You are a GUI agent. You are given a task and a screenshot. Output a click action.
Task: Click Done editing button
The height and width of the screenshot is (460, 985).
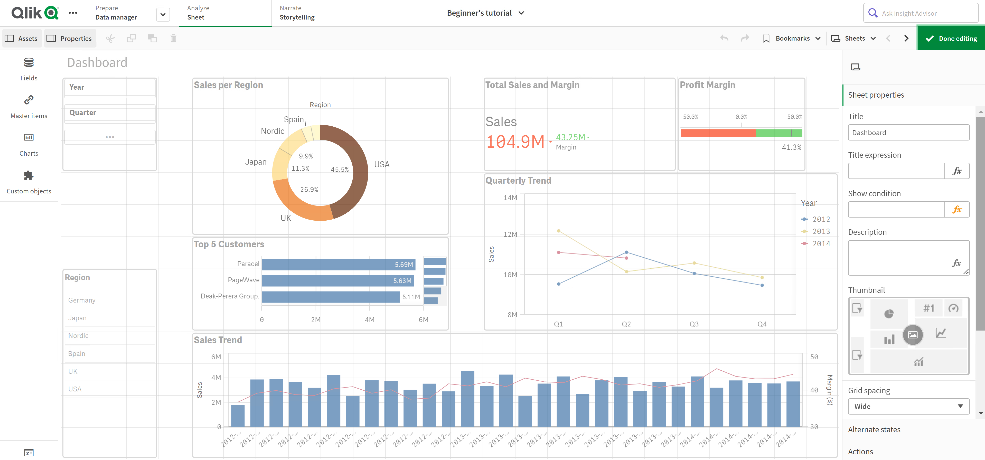tap(950, 38)
